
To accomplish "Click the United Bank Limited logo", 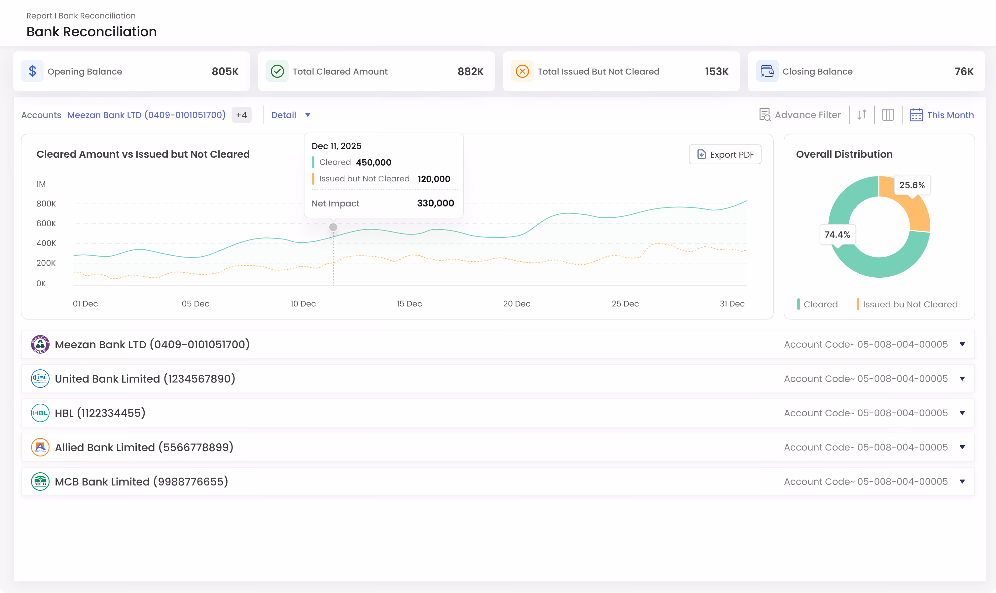I will (40, 378).
